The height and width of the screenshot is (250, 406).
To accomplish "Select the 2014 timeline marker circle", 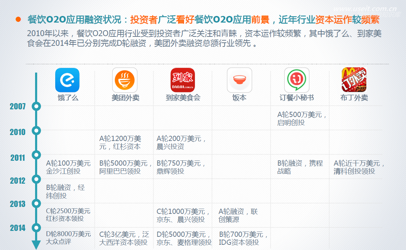I will [x=36, y=228].
